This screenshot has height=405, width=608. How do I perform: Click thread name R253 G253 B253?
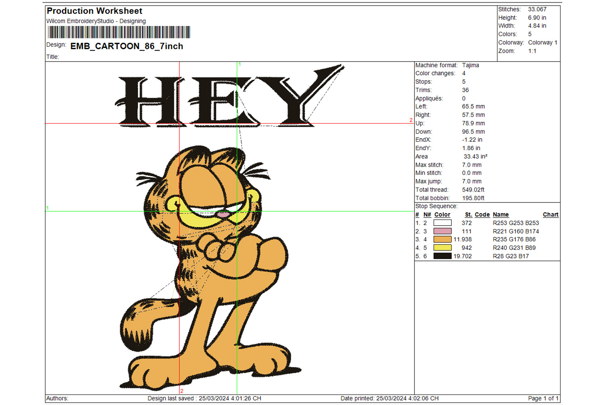[516, 223]
